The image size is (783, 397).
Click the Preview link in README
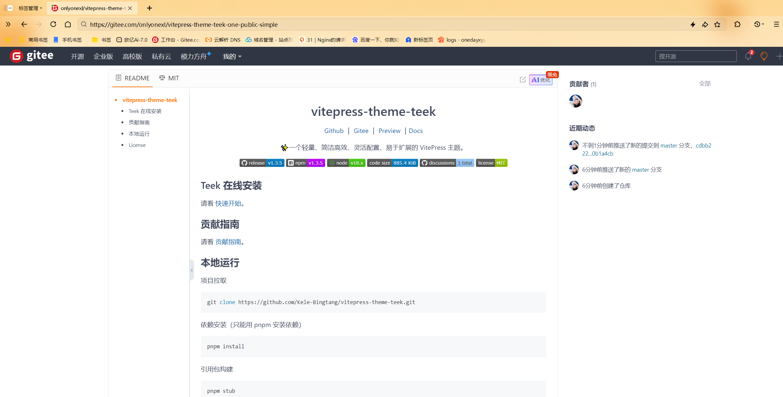point(389,131)
